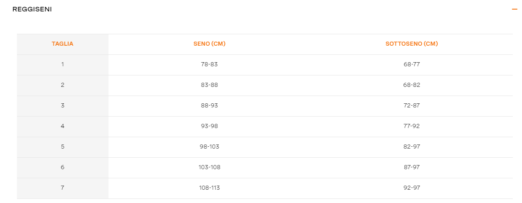The image size is (522, 203).
Task: Click size 6 in the Taglia column
Action: 63,167
